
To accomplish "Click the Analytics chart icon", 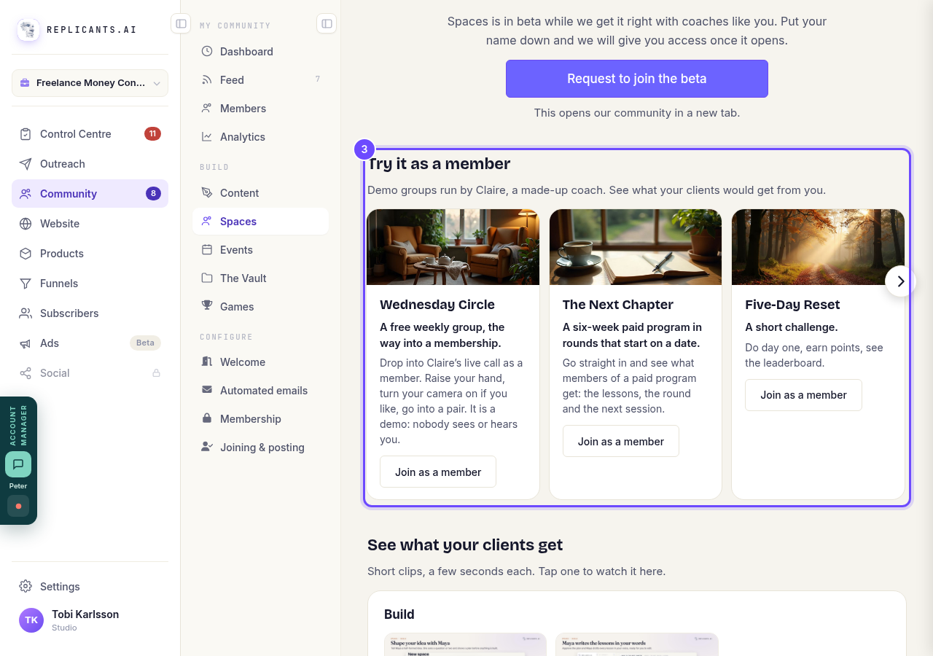I will tap(207, 137).
